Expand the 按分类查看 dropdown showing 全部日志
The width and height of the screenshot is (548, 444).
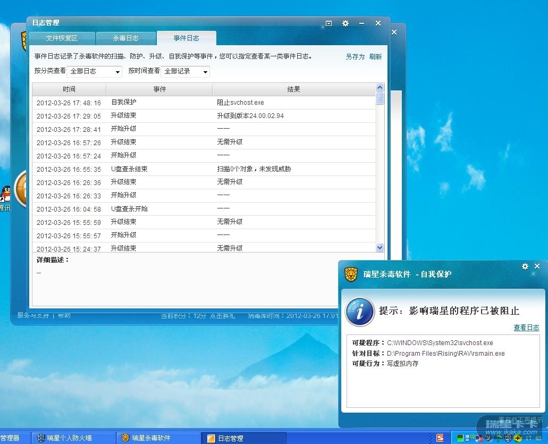point(94,71)
